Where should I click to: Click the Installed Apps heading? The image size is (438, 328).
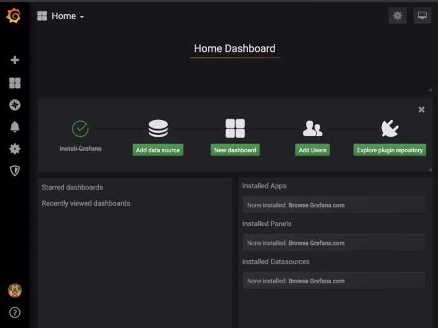click(x=264, y=186)
